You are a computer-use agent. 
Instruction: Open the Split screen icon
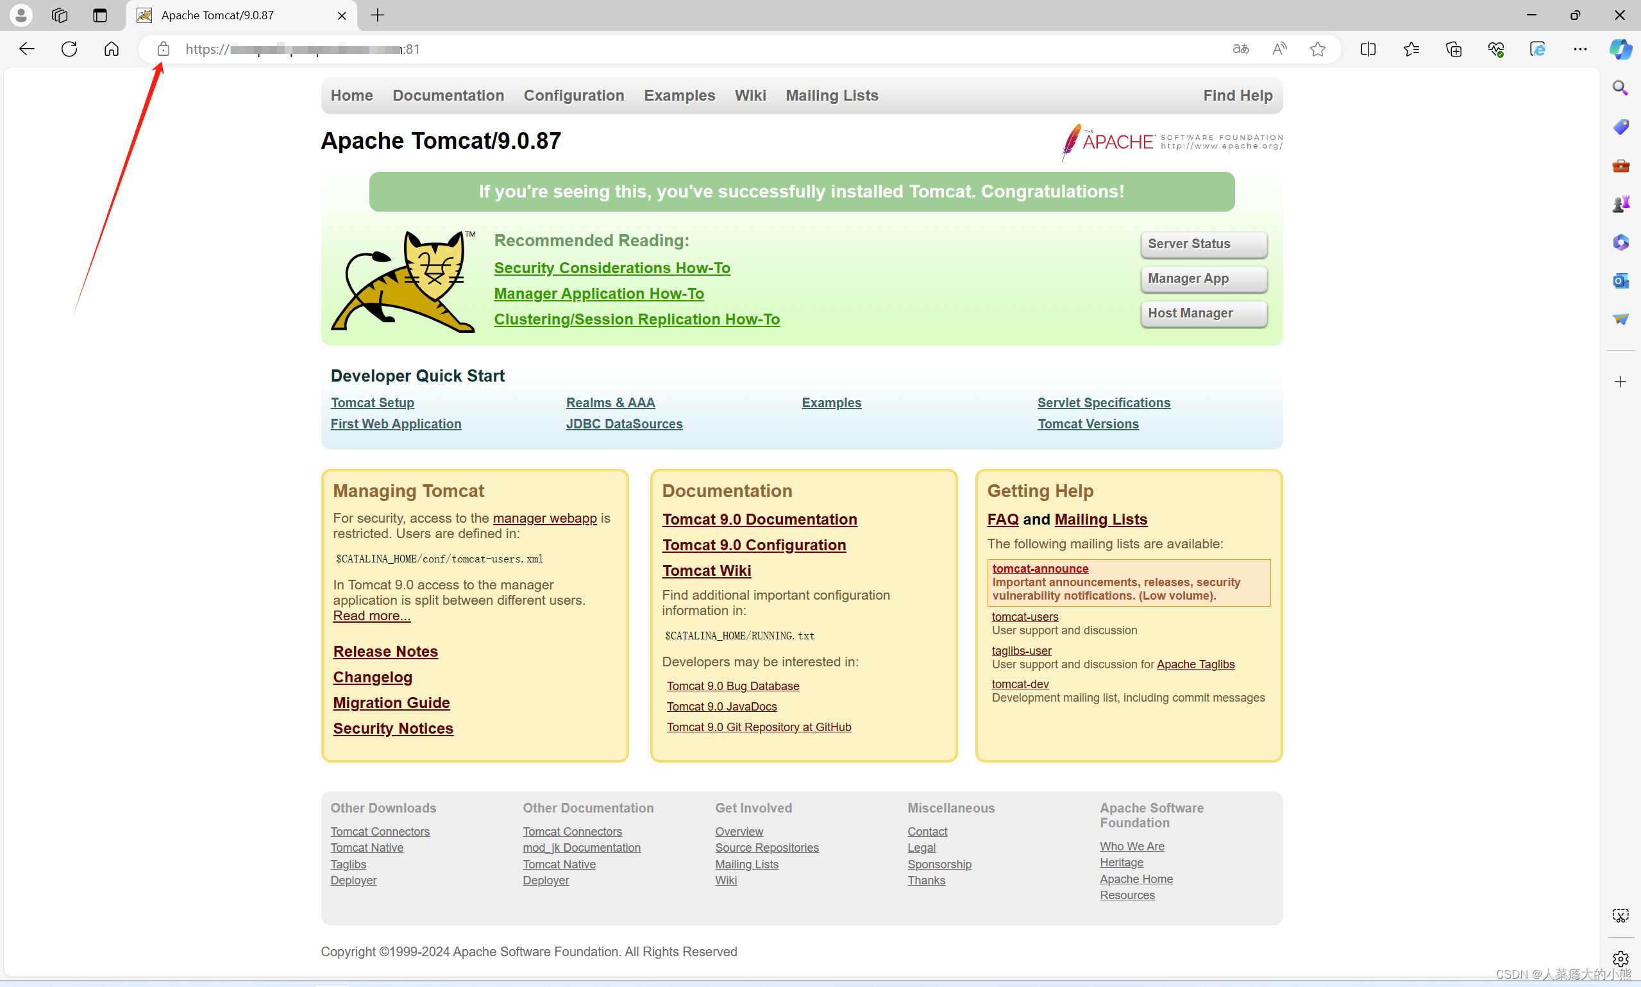click(1368, 49)
